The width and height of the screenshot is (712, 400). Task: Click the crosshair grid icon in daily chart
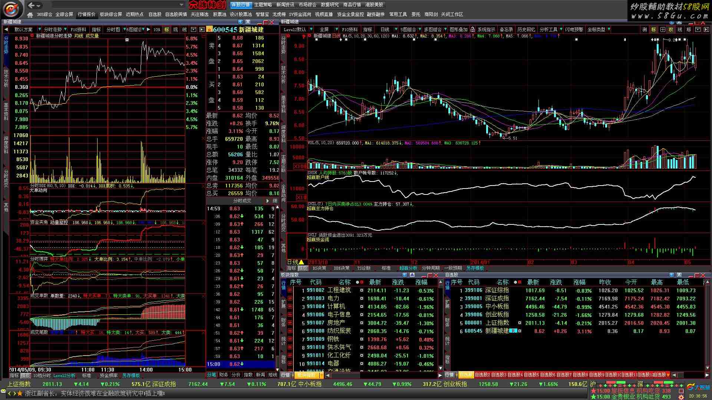(x=663, y=30)
